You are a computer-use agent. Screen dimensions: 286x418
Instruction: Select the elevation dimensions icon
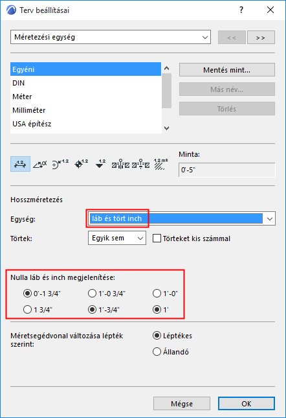100,164
